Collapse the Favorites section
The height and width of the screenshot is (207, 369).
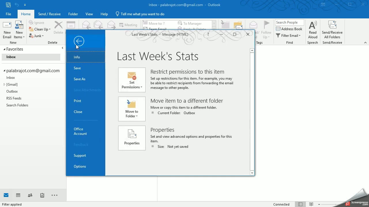4,49
